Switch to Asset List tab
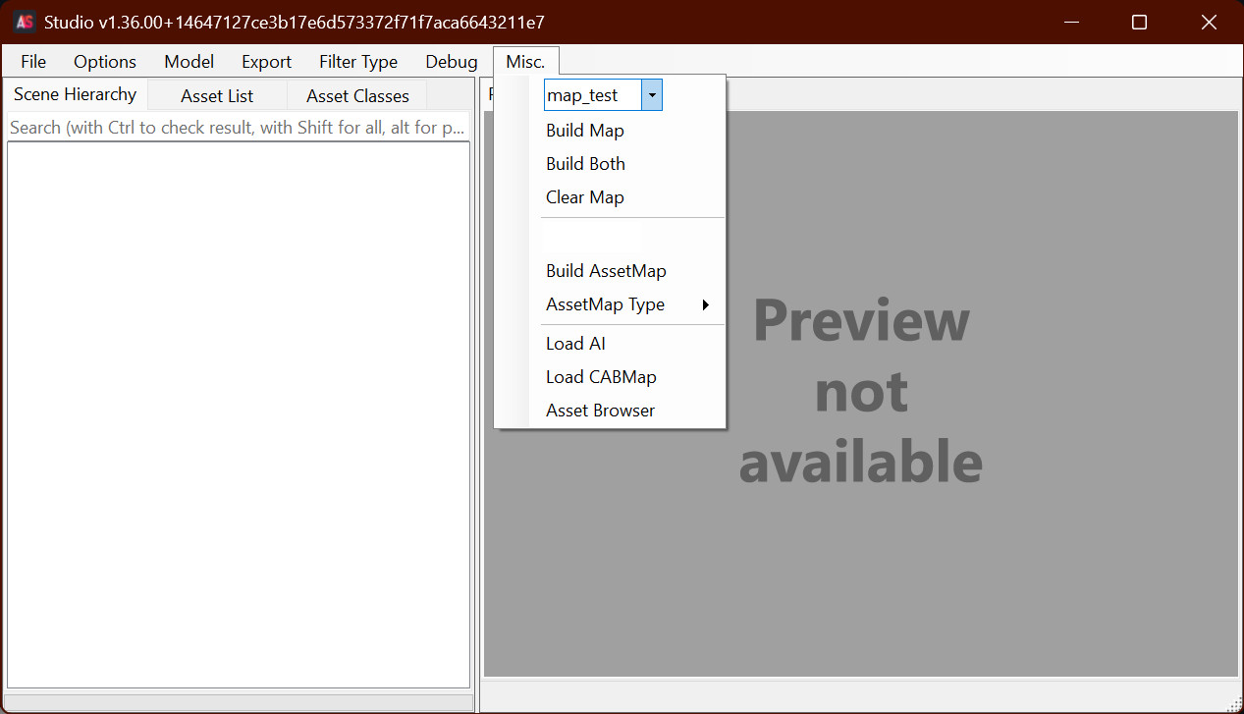The width and height of the screenshot is (1244, 714). [217, 95]
